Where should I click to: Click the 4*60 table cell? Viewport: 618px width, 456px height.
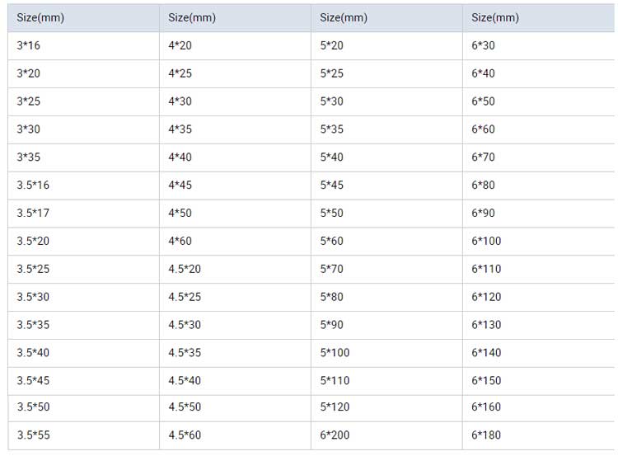point(180,241)
